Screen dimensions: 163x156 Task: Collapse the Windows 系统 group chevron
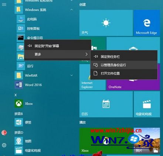click(x=71, y=10)
